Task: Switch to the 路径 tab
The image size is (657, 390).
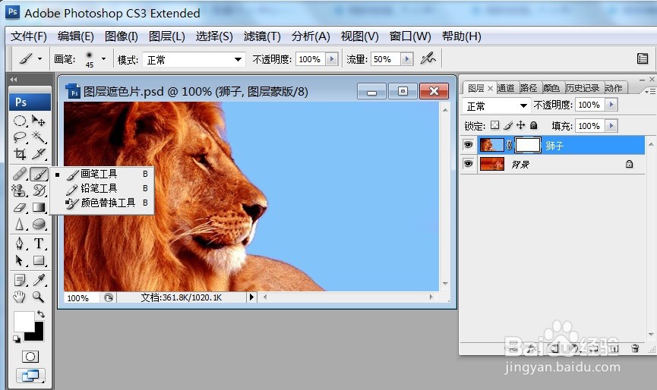Action: click(529, 88)
